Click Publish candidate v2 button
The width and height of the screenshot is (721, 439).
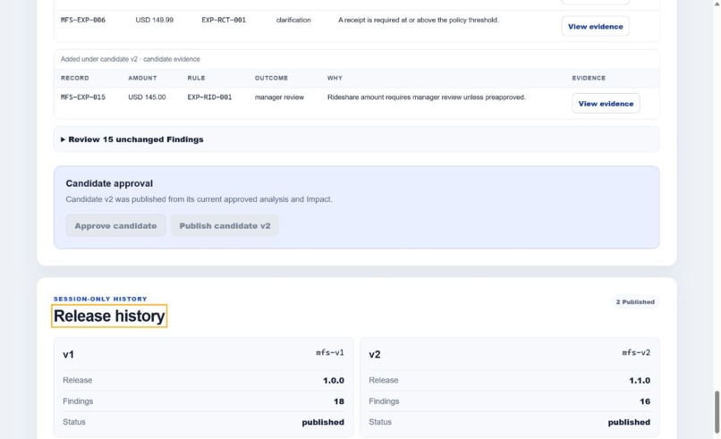(225, 225)
